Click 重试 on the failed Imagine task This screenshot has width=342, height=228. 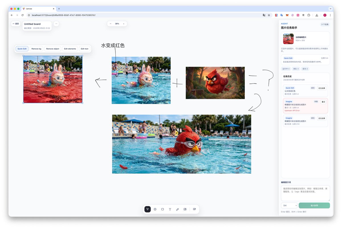coord(323,102)
